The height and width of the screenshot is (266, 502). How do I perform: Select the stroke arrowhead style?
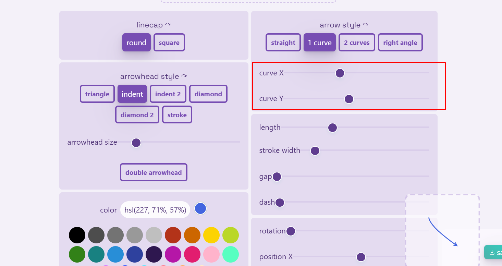tap(177, 115)
